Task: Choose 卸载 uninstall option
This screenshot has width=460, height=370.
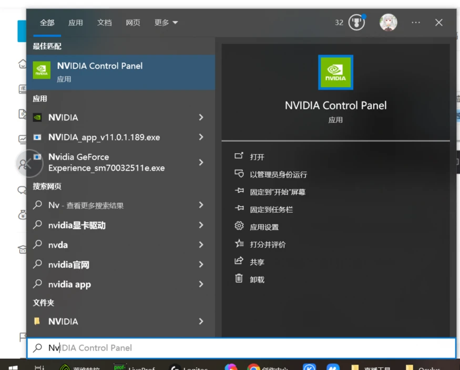Action: 257,280
